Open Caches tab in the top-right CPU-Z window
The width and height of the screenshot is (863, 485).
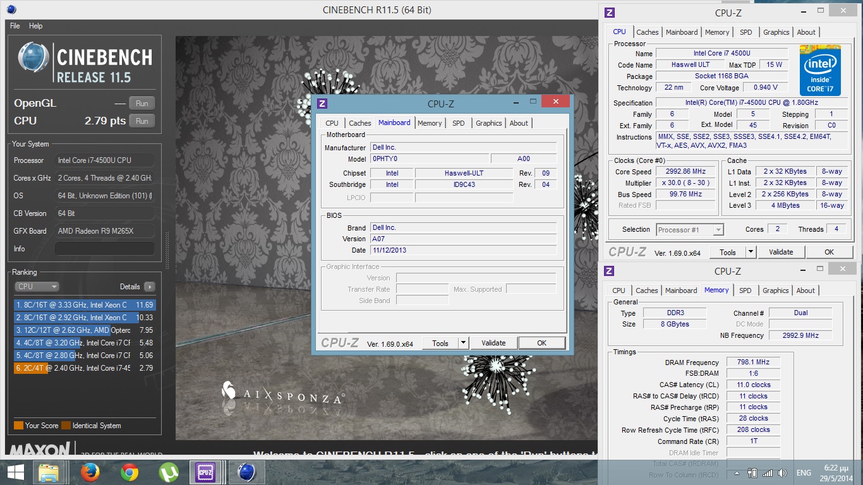point(648,32)
